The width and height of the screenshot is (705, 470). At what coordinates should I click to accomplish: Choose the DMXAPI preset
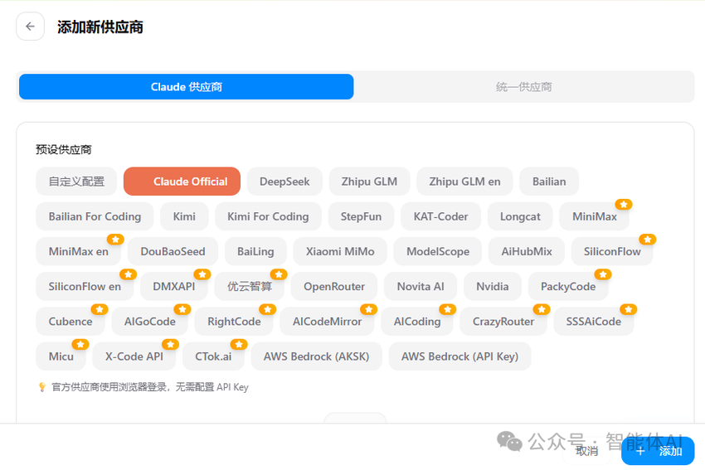[174, 287]
